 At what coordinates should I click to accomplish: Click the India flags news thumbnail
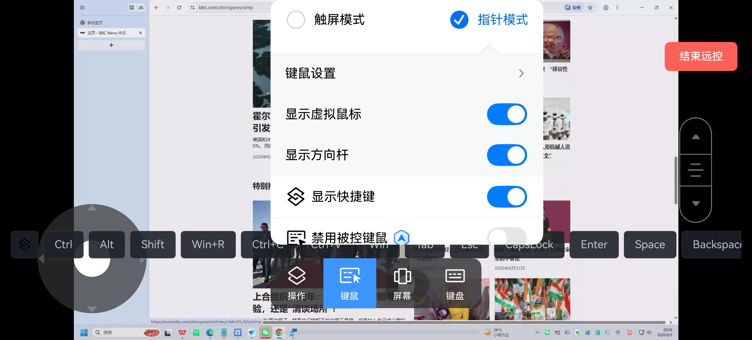click(x=532, y=299)
